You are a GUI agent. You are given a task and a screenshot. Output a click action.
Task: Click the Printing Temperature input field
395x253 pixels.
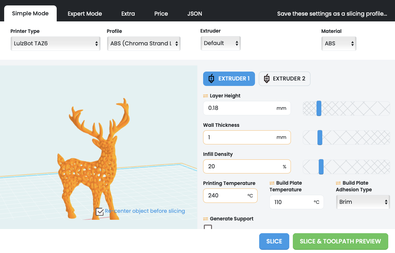pyautogui.click(x=230, y=195)
